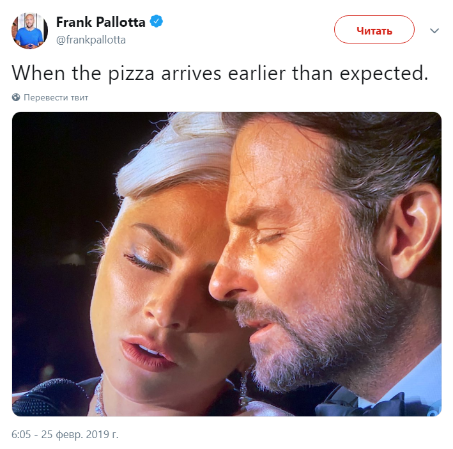Viewport: 453px width, 449px height.
Task: Translate tweet via Перевести твит
Action: pos(56,97)
